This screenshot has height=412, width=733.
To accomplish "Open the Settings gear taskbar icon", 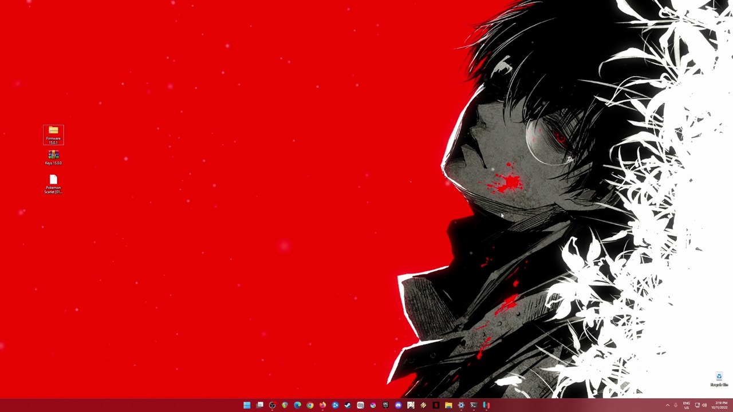I will (461, 405).
